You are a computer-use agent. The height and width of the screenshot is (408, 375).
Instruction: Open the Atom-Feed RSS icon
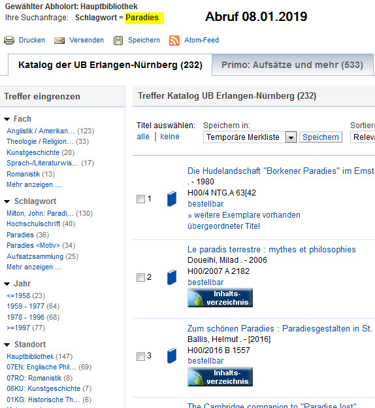coord(174,41)
